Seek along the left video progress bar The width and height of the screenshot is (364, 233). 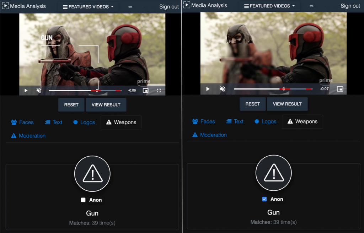pos(85,91)
